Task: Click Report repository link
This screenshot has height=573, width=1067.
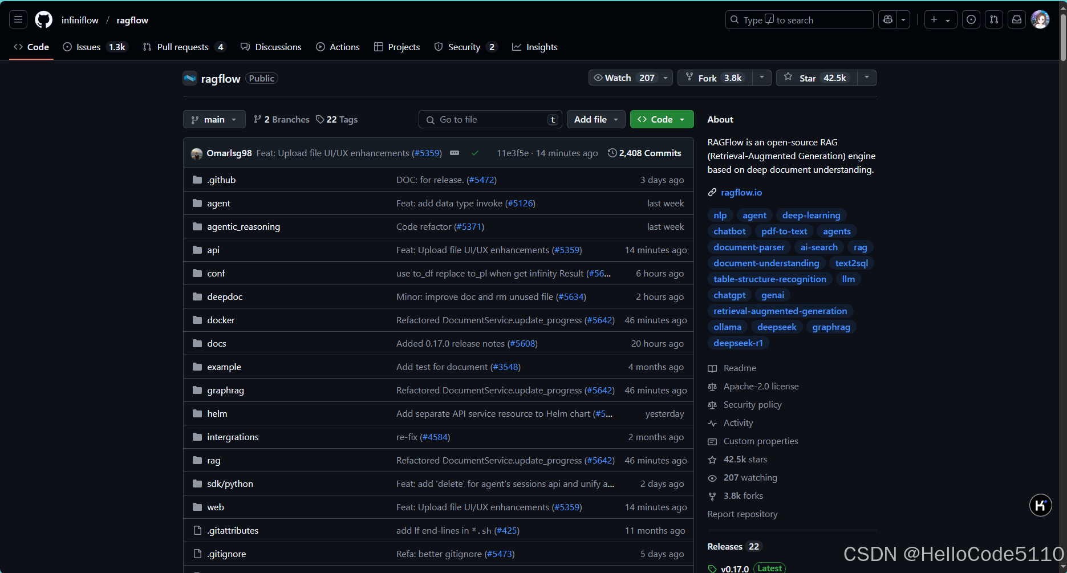Action: tap(743, 514)
